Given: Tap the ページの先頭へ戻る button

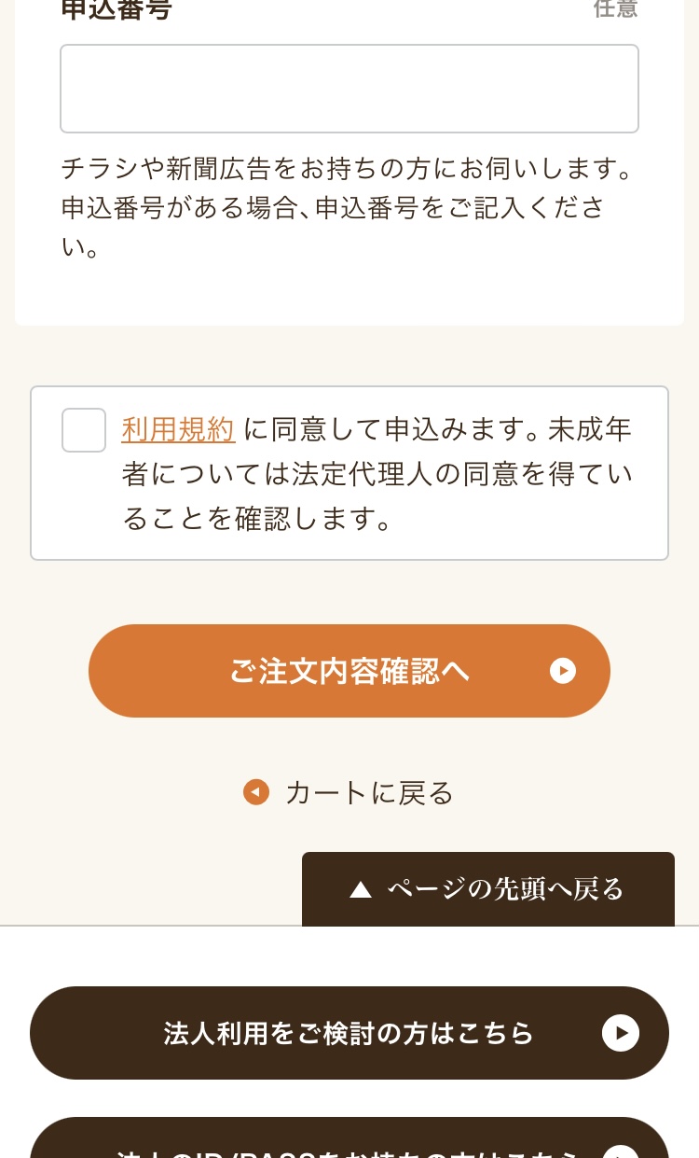Looking at the screenshot, I should [487, 889].
